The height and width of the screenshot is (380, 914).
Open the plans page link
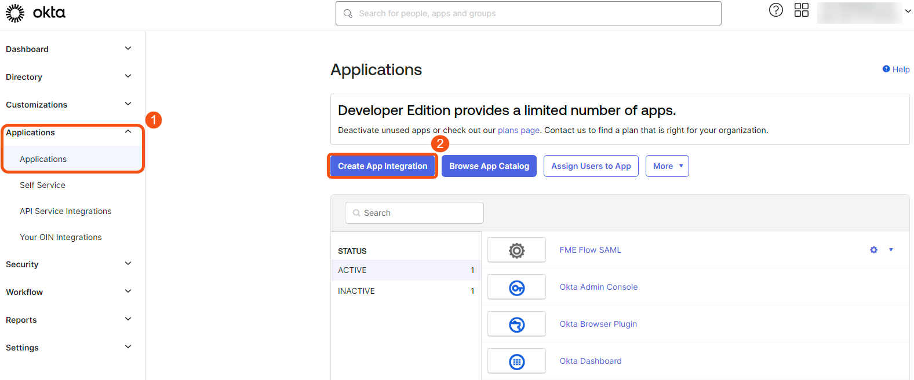click(519, 130)
